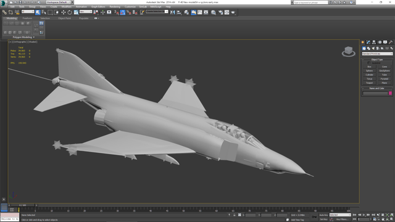Image resolution: width=395 pixels, height=222 pixels.
Task: Toggle Keyboard Shortcut Override
Action: (x=109, y=12)
